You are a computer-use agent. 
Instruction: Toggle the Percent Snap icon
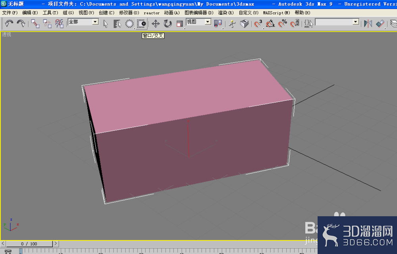282,23
